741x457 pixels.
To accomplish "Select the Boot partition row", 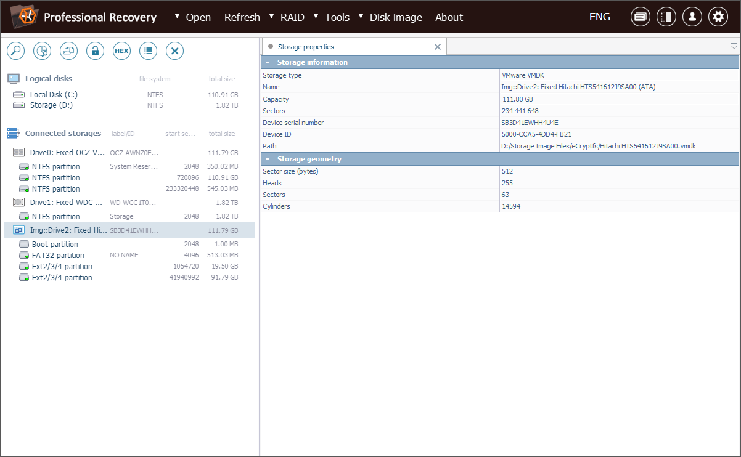I will click(129, 245).
